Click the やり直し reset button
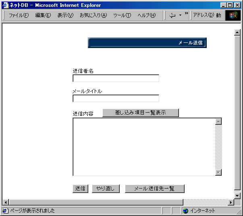This screenshot has height=216, width=243. (106, 189)
